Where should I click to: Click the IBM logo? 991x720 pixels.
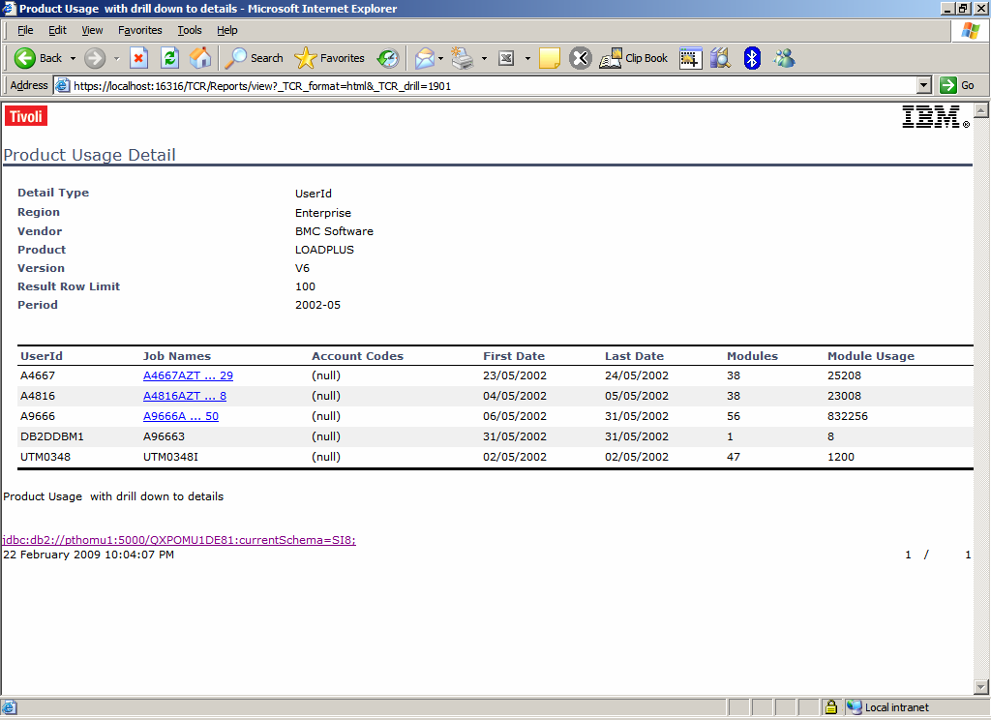pos(935,117)
